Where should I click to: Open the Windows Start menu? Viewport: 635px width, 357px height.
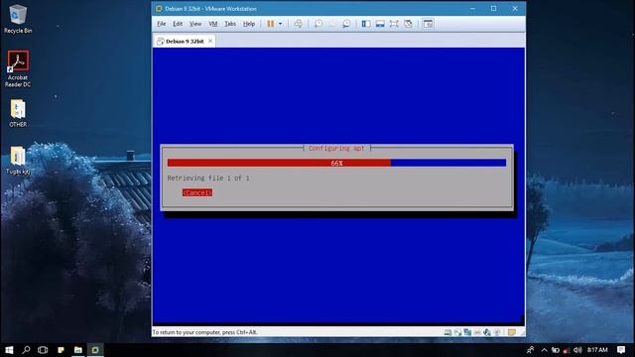tap(9, 350)
